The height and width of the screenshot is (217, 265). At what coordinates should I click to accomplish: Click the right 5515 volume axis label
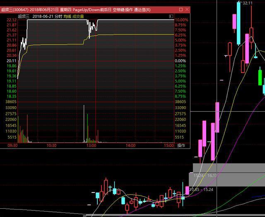pos(179,137)
